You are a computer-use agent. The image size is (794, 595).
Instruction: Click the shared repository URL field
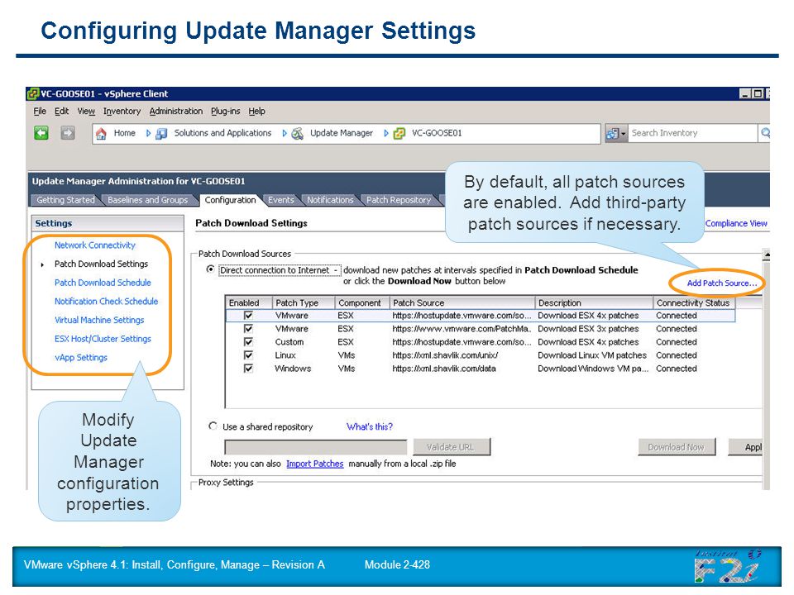tap(316, 447)
